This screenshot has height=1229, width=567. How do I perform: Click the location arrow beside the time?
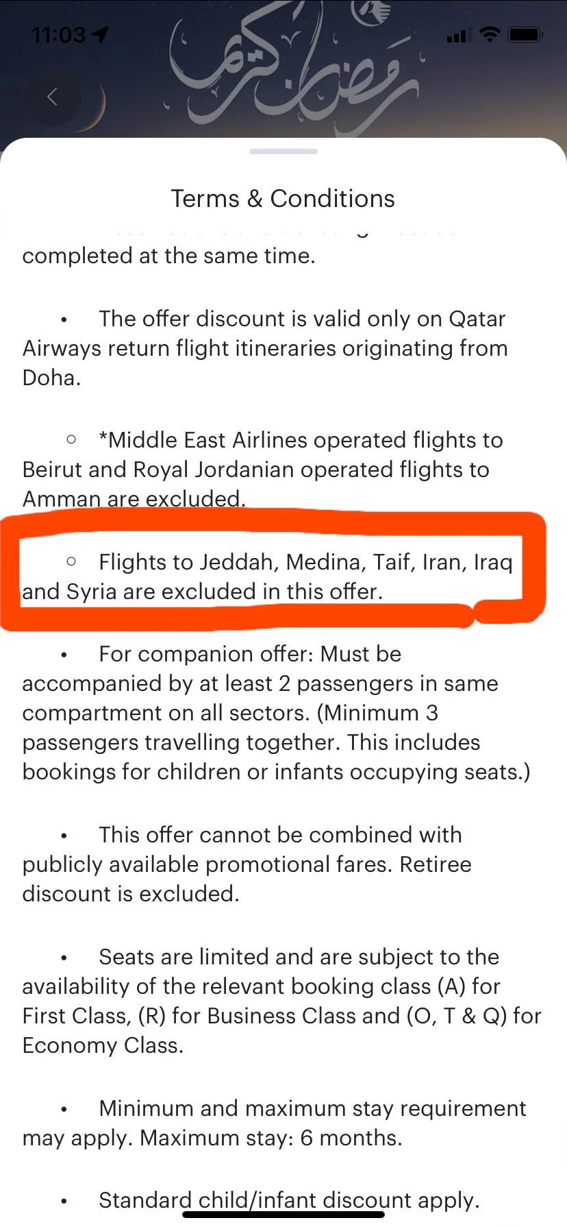[x=101, y=34]
